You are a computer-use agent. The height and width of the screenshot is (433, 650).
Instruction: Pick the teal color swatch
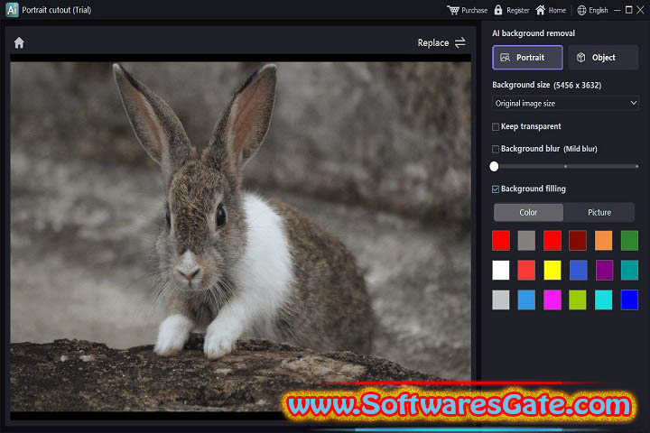pyautogui.click(x=629, y=270)
